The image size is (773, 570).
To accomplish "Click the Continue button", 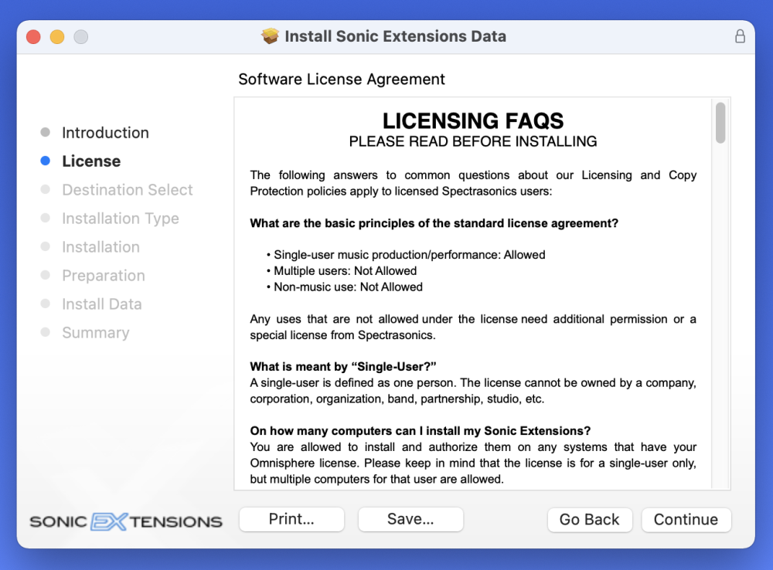I will [x=686, y=520].
